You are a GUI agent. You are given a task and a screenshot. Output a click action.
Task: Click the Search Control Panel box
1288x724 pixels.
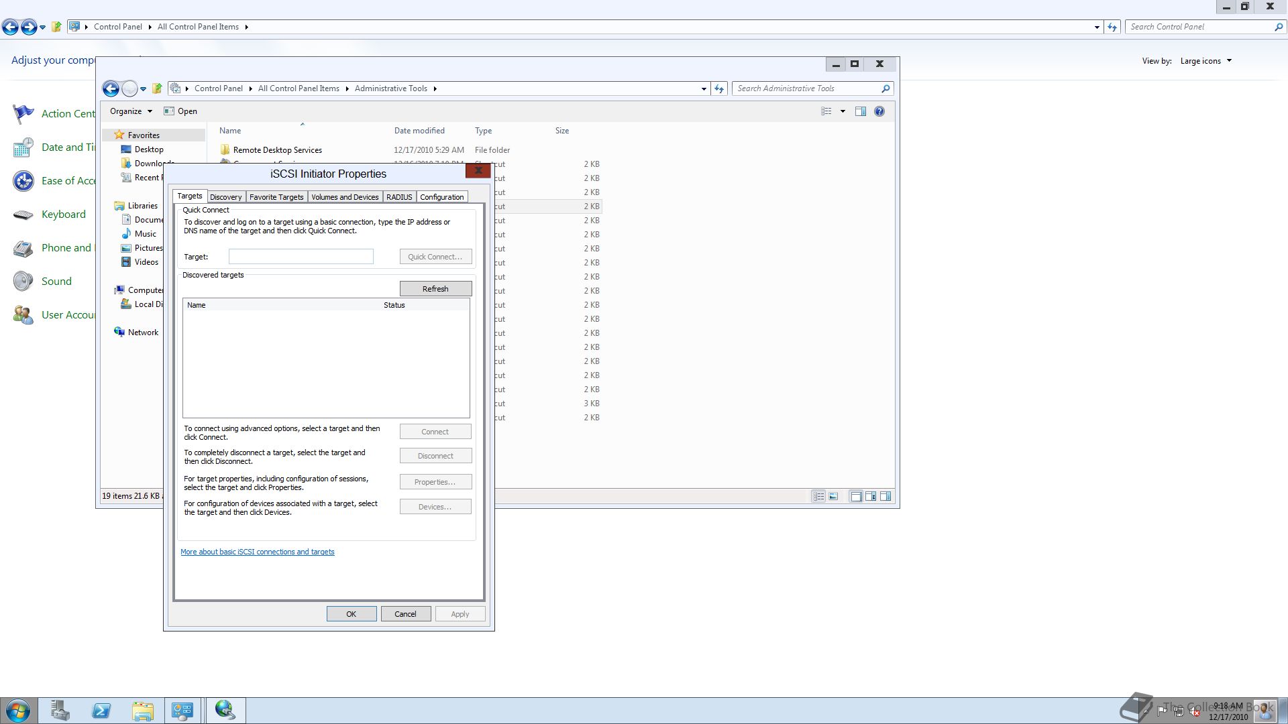coord(1204,27)
